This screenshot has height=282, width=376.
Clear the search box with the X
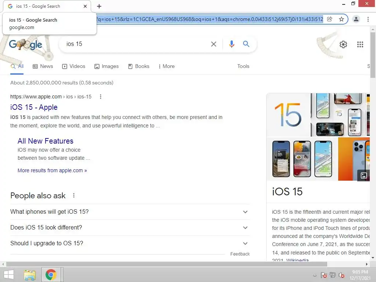point(213,44)
